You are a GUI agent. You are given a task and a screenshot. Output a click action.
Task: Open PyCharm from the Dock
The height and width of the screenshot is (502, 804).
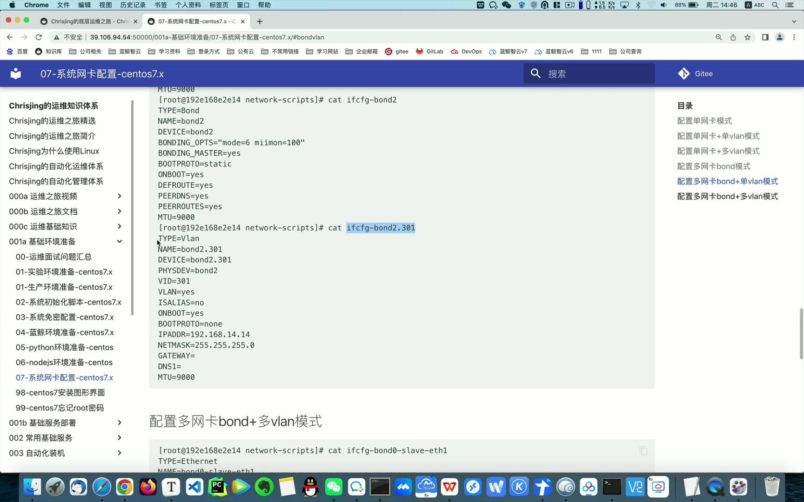pos(217,487)
